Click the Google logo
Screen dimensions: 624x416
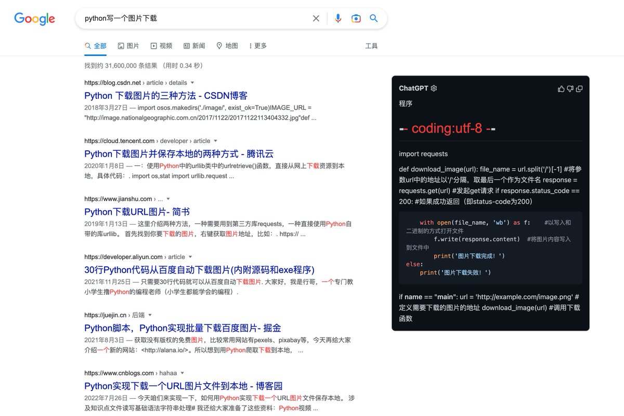[x=34, y=19]
